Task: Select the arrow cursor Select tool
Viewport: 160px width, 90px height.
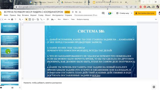Action: [26, 19]
